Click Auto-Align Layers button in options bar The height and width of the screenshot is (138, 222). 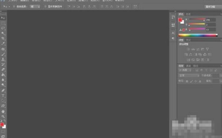coord(135,7)
